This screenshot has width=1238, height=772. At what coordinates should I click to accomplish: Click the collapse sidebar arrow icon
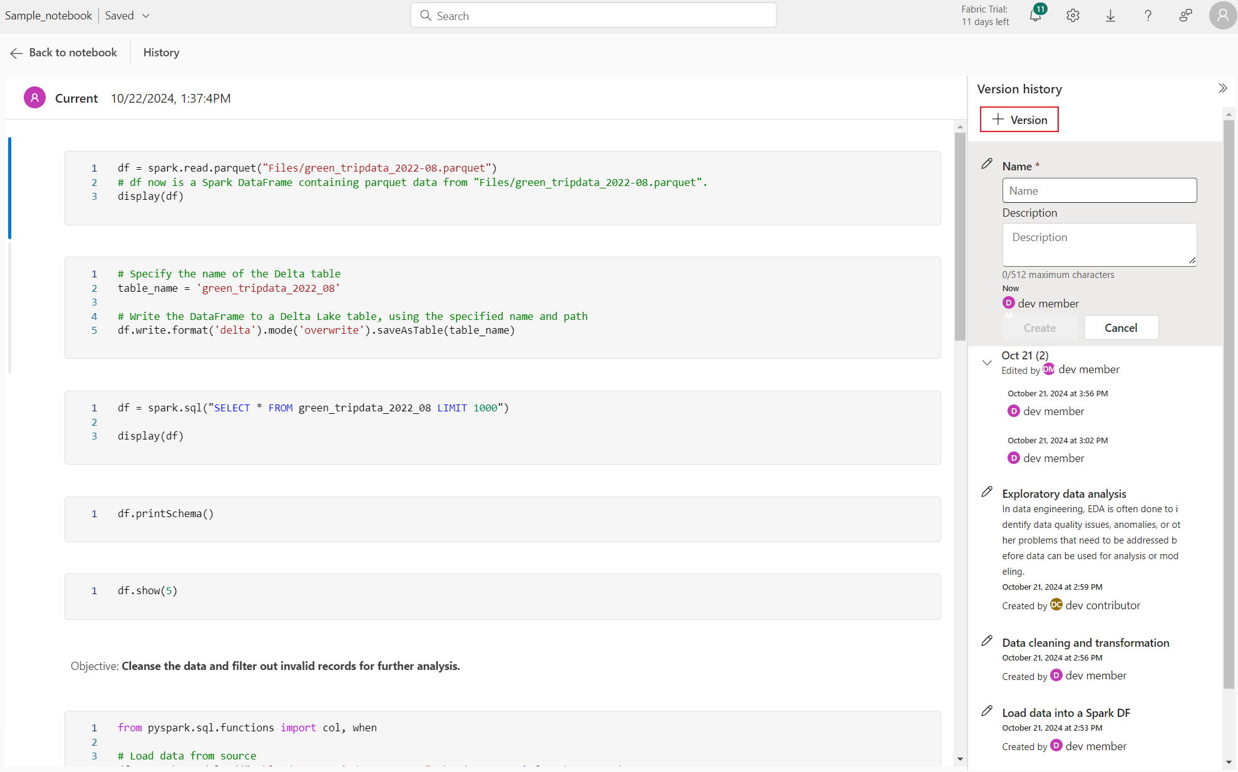pyautogui.click(x=1223, y=88)
